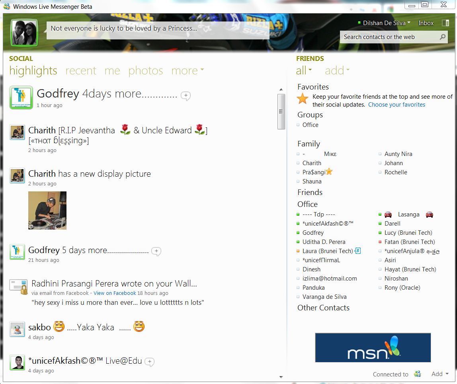Image resolution: width=457 pixels, height=384 pixels.
Task: Open Charith's new display picture thumbnail
Action: point(47,211)
